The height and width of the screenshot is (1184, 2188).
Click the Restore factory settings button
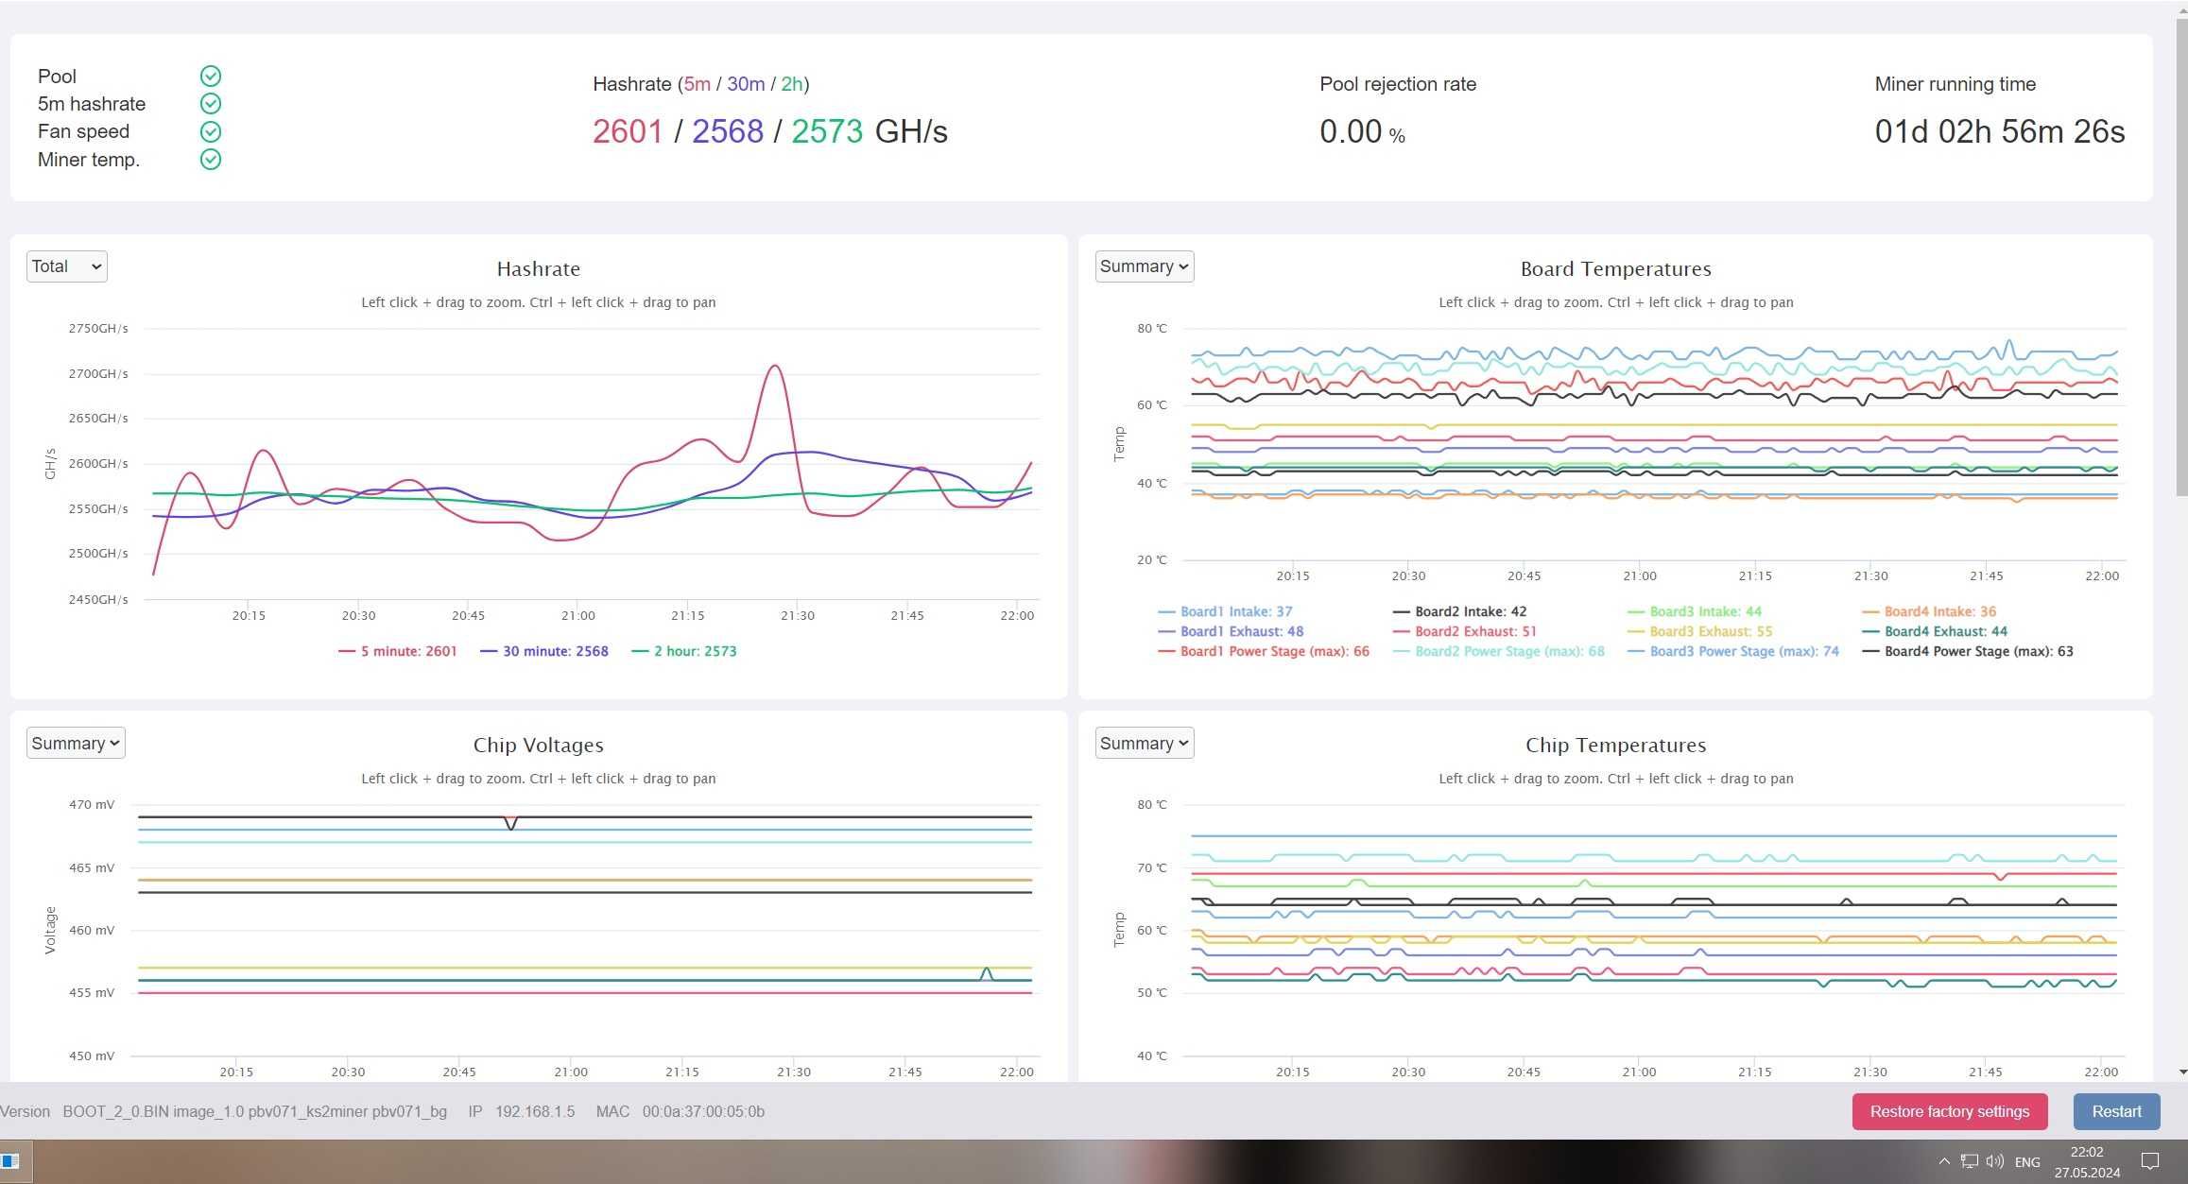(x=1950, y=1111)
